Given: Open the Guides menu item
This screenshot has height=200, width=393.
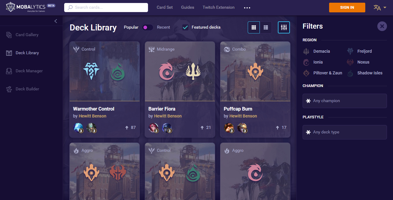Looking at the screenshot, I should (188, 8).
